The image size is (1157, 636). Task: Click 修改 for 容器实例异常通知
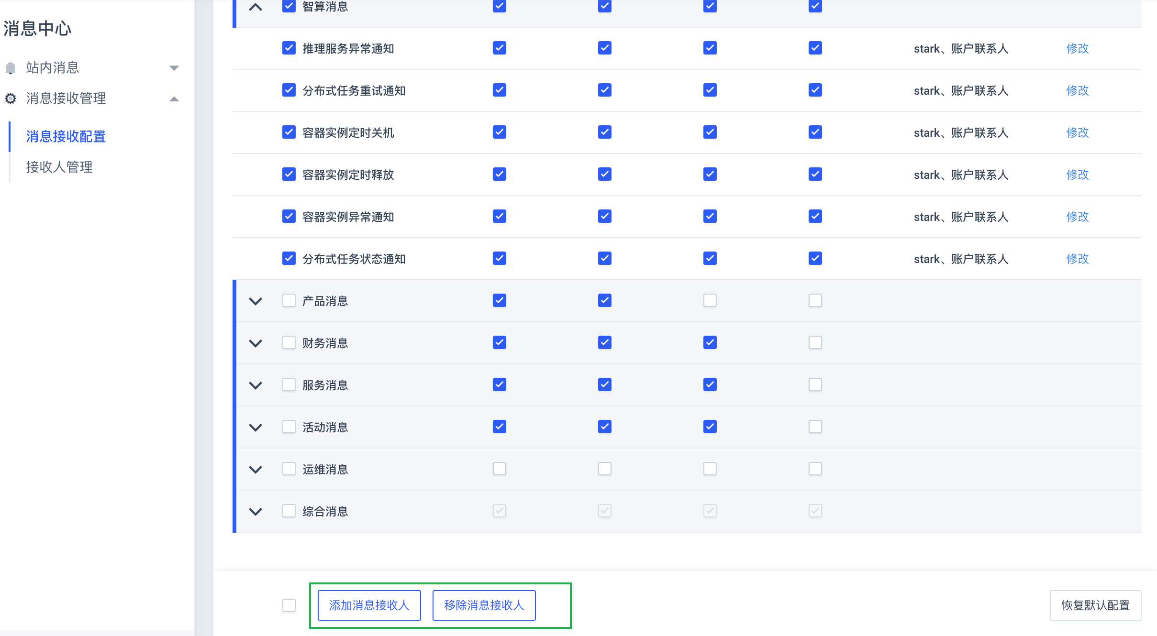(1078, 217)
